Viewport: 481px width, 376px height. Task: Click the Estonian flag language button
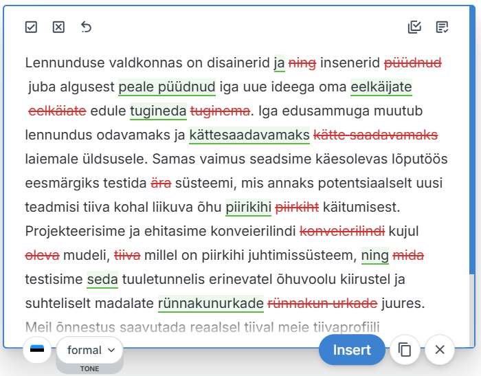tap(37, 350)
